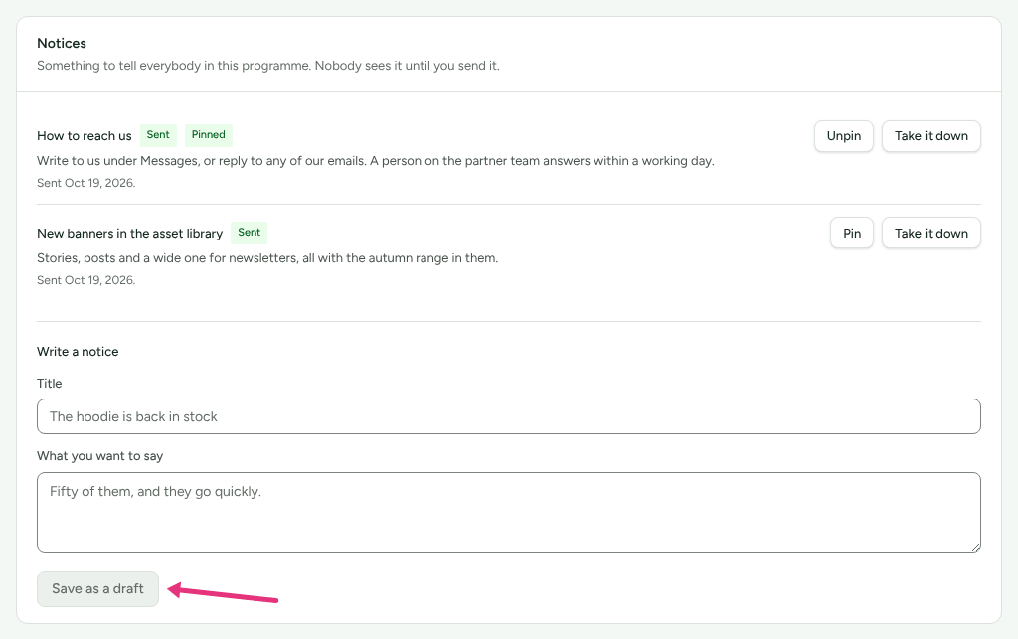Unpin the How to reach us notice
1018x639 pixels.
pos(843,136)
